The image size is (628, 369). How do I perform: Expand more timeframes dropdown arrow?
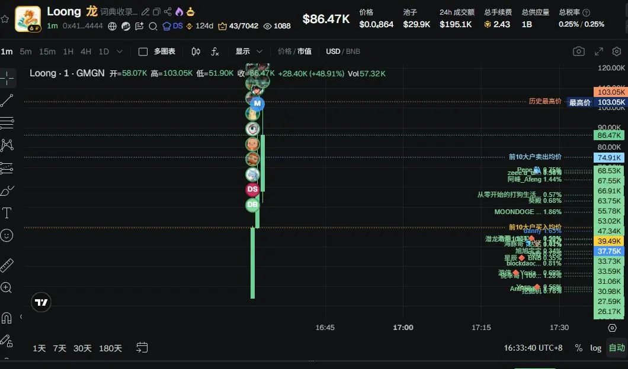point(119,51)
